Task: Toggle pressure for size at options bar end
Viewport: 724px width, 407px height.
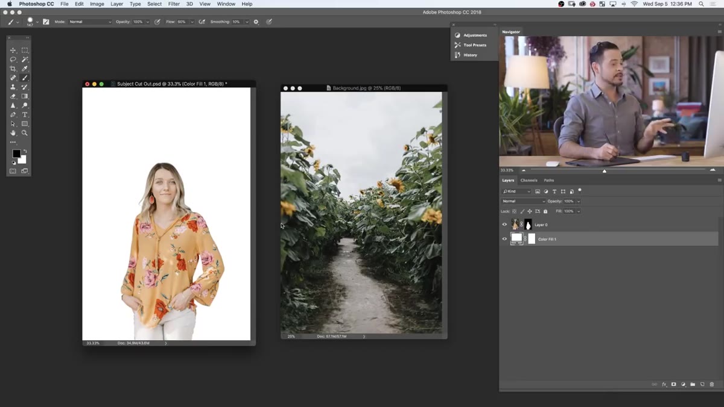Action: click(269, 22)
